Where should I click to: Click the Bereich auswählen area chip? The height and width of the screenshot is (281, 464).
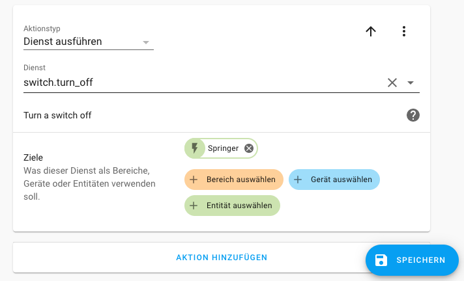[x=240, y=180]
